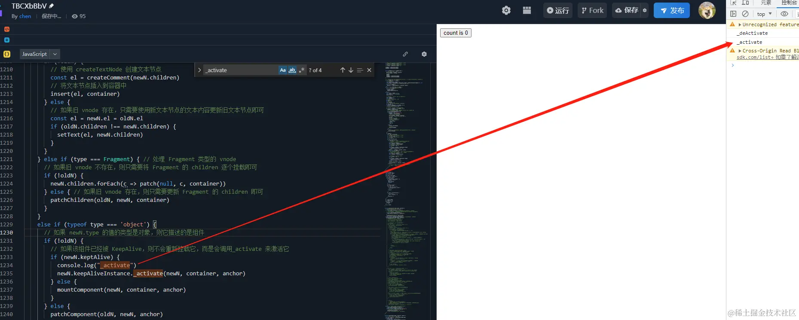Screen dimensions: 799x320
Task: Switch to the 元素 tab in DevTools
Action: coord(766,3)
